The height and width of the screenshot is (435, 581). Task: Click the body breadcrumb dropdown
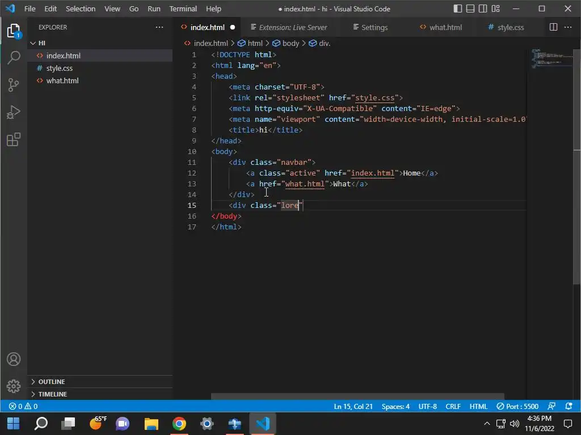tap(286, 43)
